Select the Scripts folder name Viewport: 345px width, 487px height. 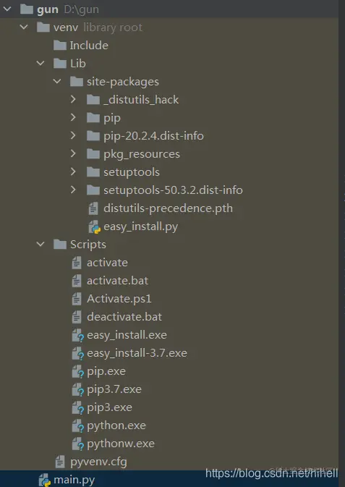click(88, 245)
